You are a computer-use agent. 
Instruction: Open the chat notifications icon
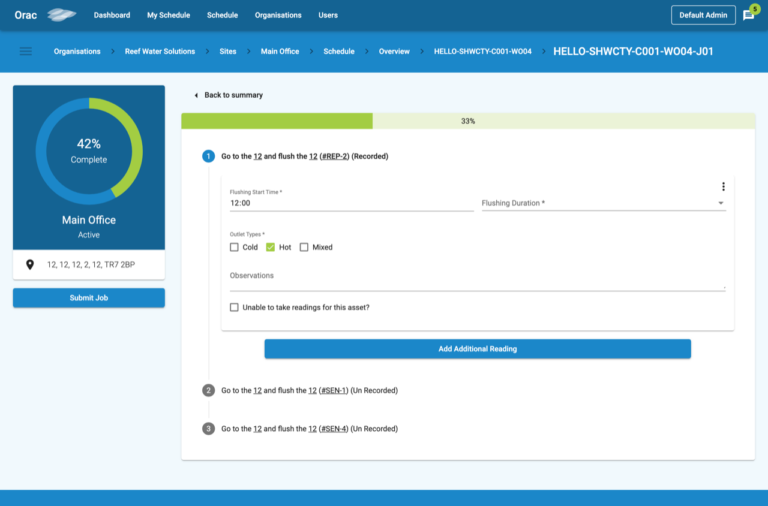point(748,16)
